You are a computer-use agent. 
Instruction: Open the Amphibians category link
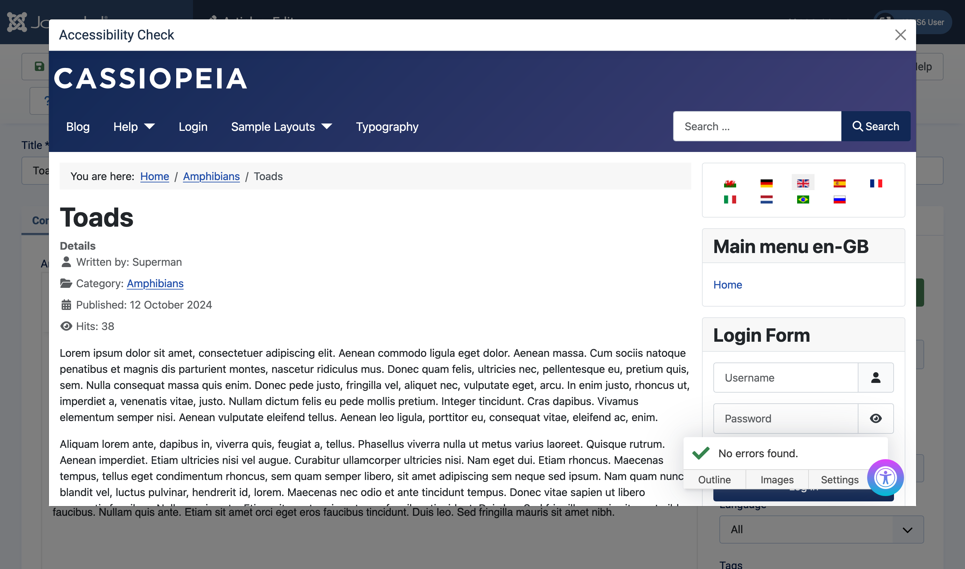coord(155,283)
